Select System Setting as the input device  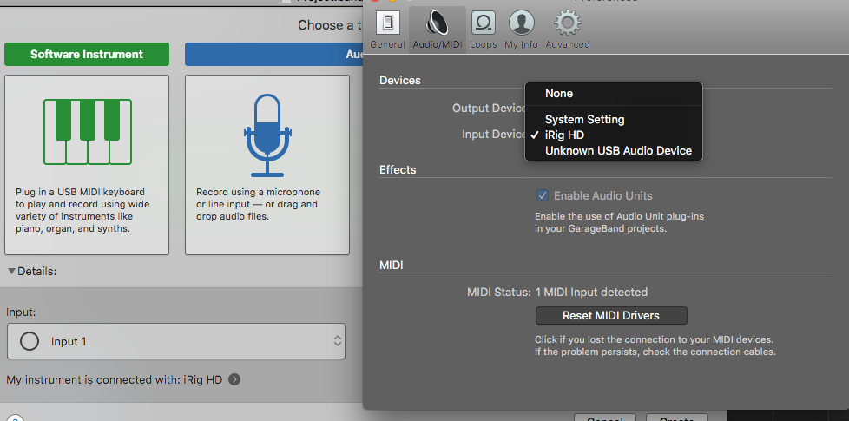pyautogui.click(x=614, y=120)
